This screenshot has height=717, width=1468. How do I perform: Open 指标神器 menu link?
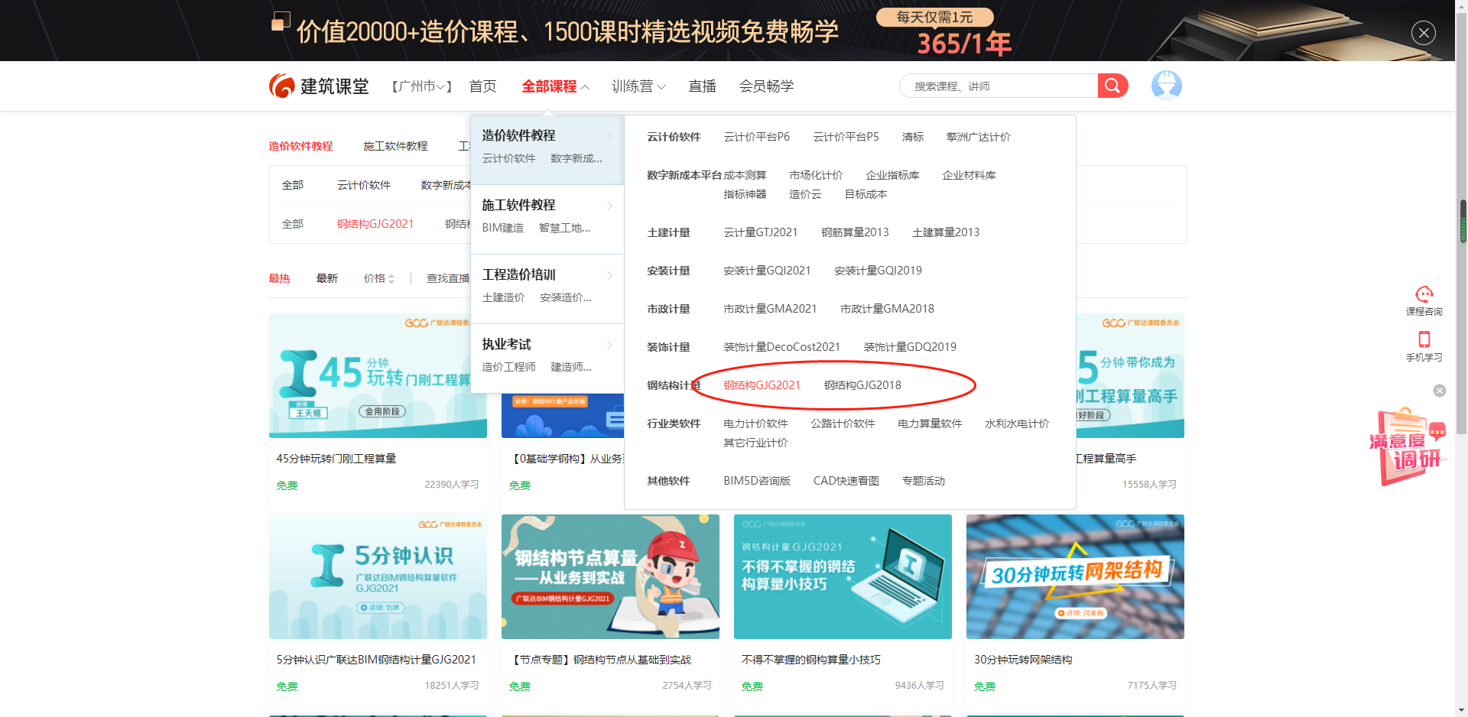(745, 194)
